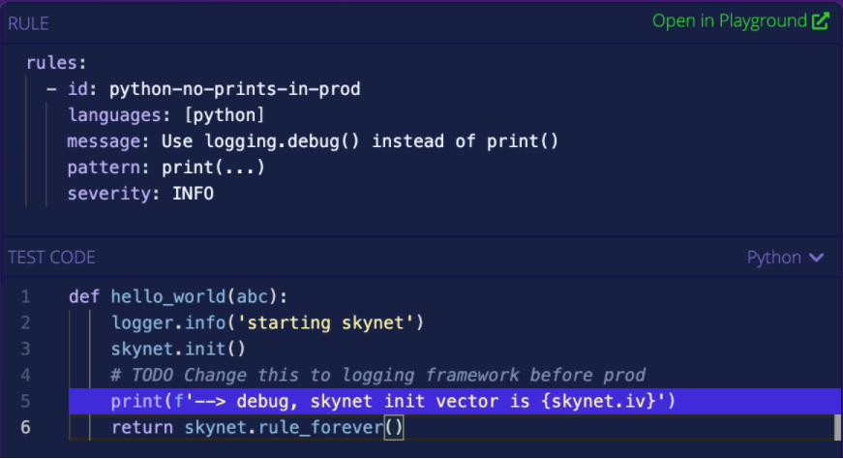Click the languages: [python] line
The height and width of the screenshot is (459, 843).
166,115
